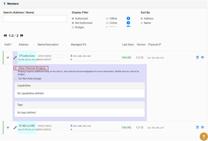208x141 pixels.
Task: Go to next page of members
Action: pos(22,36)
